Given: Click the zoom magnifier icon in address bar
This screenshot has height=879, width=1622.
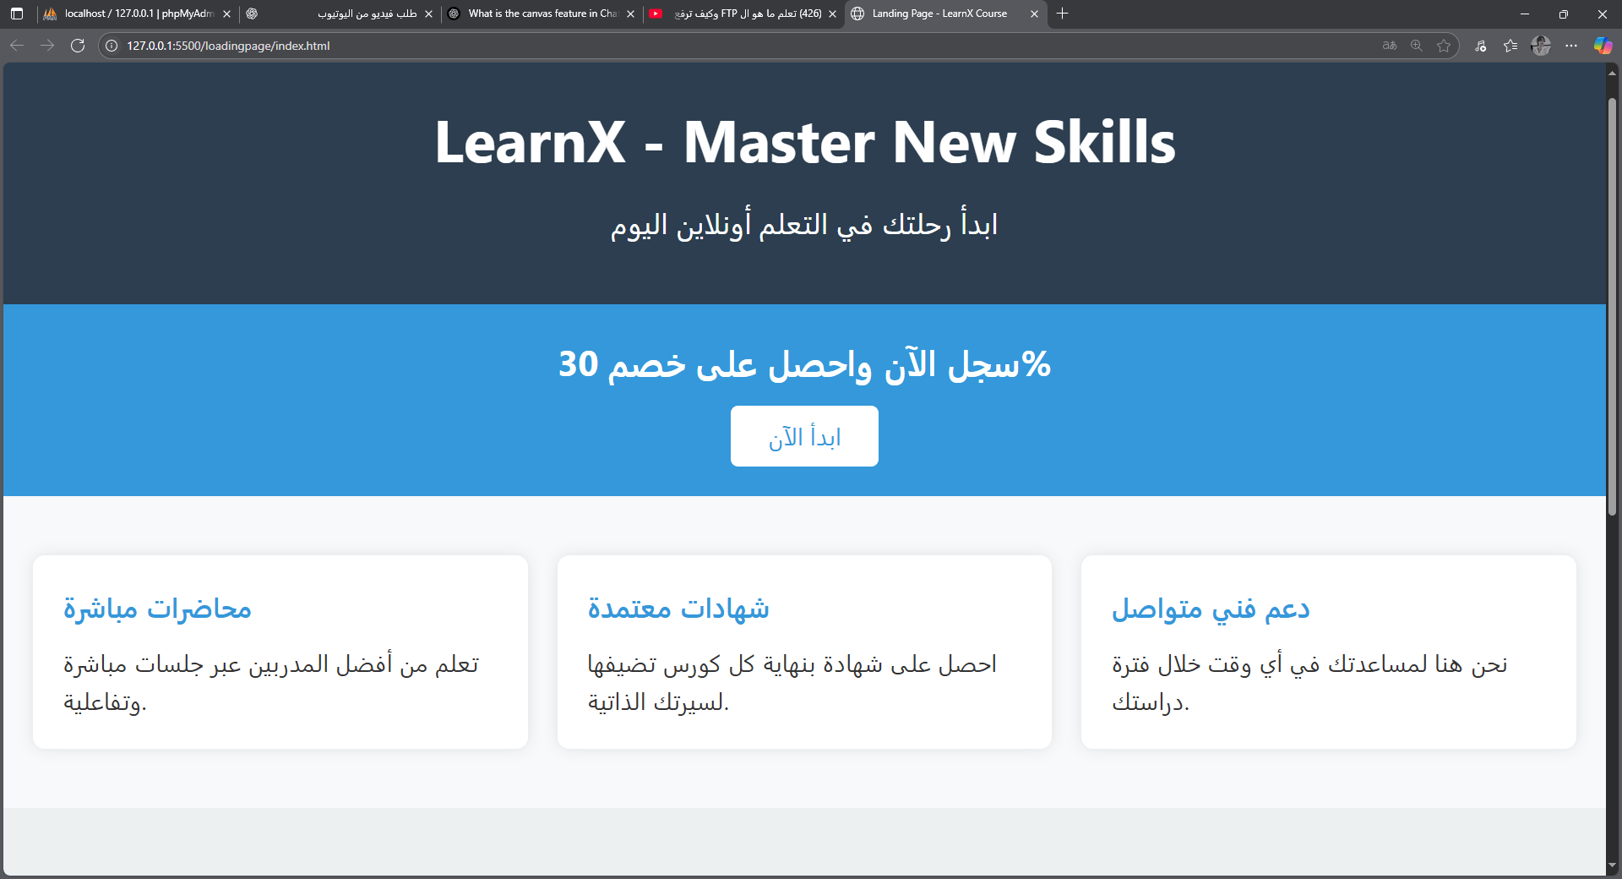Looking at the screenshot, I should coord(1417,46).
